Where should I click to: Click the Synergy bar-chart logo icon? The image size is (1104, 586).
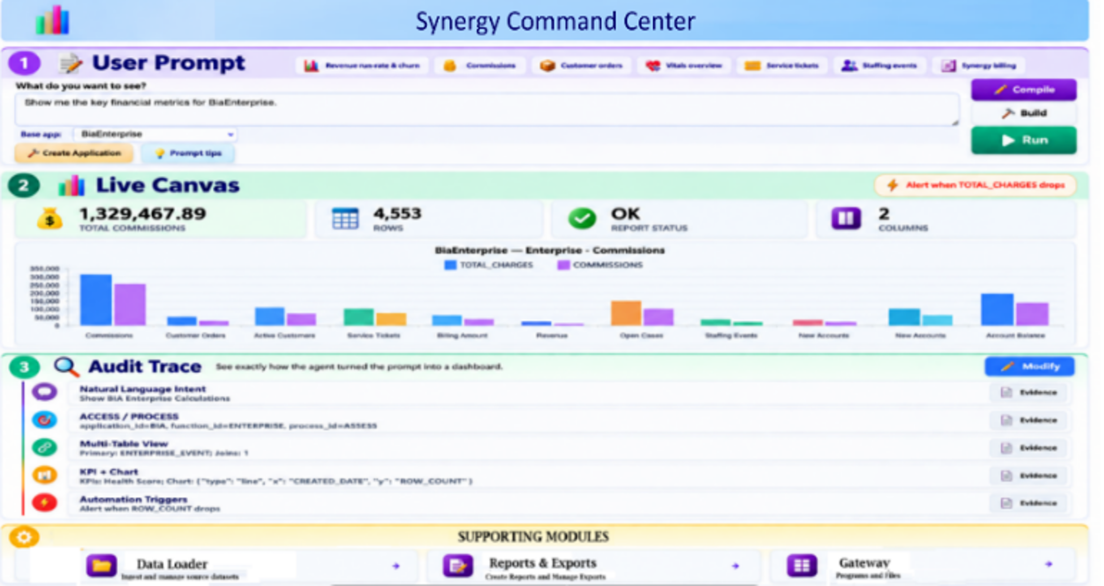point(52,21)
